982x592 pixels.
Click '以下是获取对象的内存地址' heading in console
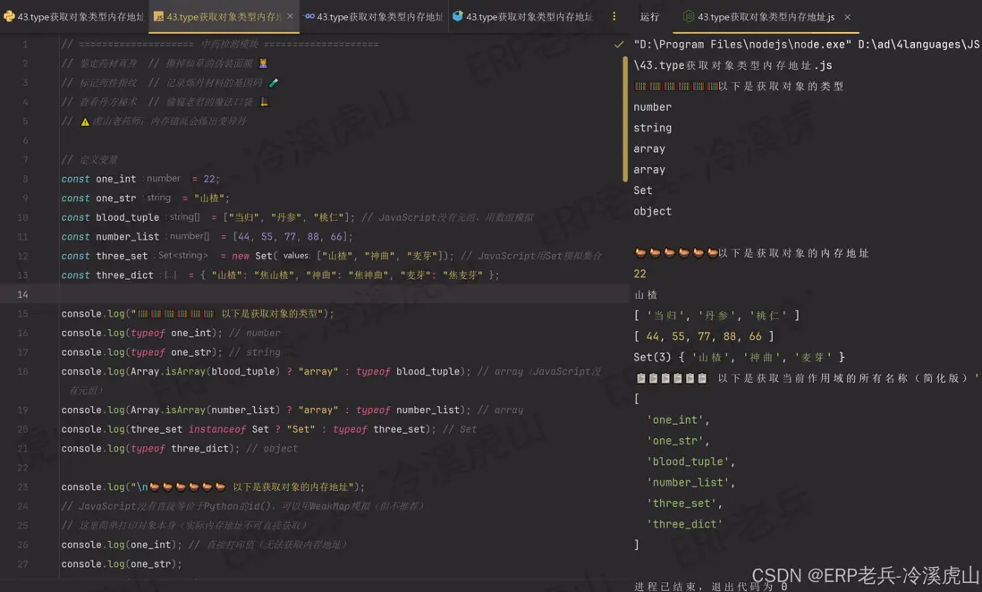click(x=793, y=253)
